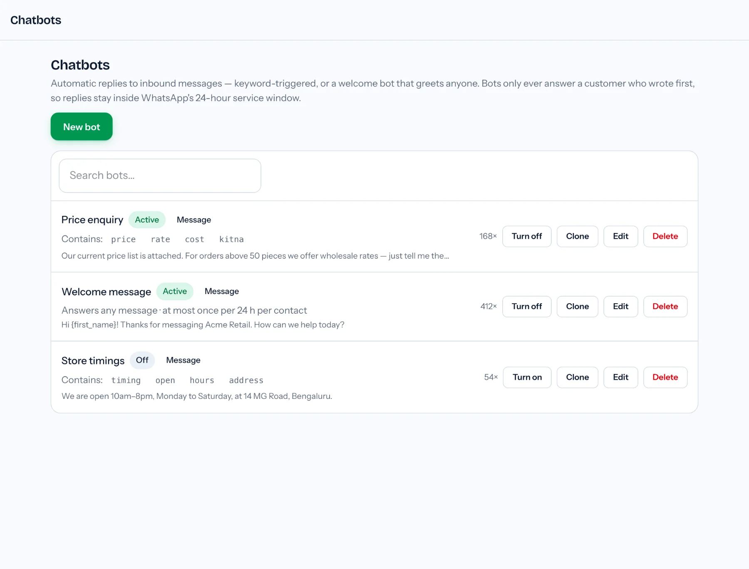
Task: Delete the Price enquiry bot
Action: (x=665, y=236)
